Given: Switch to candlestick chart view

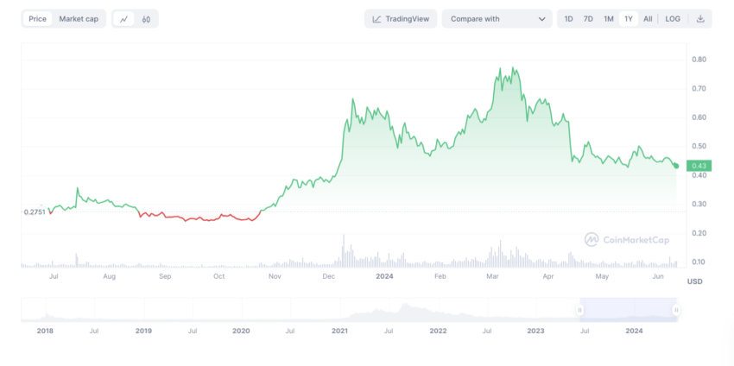Looking at the screenshot, I should point(147,19).
